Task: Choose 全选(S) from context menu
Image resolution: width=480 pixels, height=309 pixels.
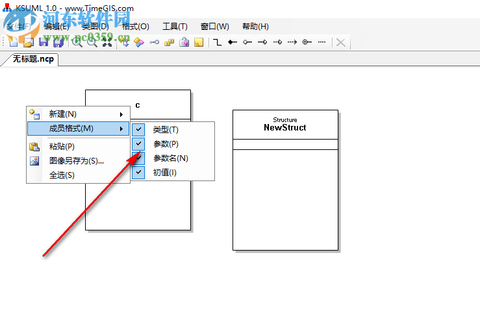Action: 78,175
